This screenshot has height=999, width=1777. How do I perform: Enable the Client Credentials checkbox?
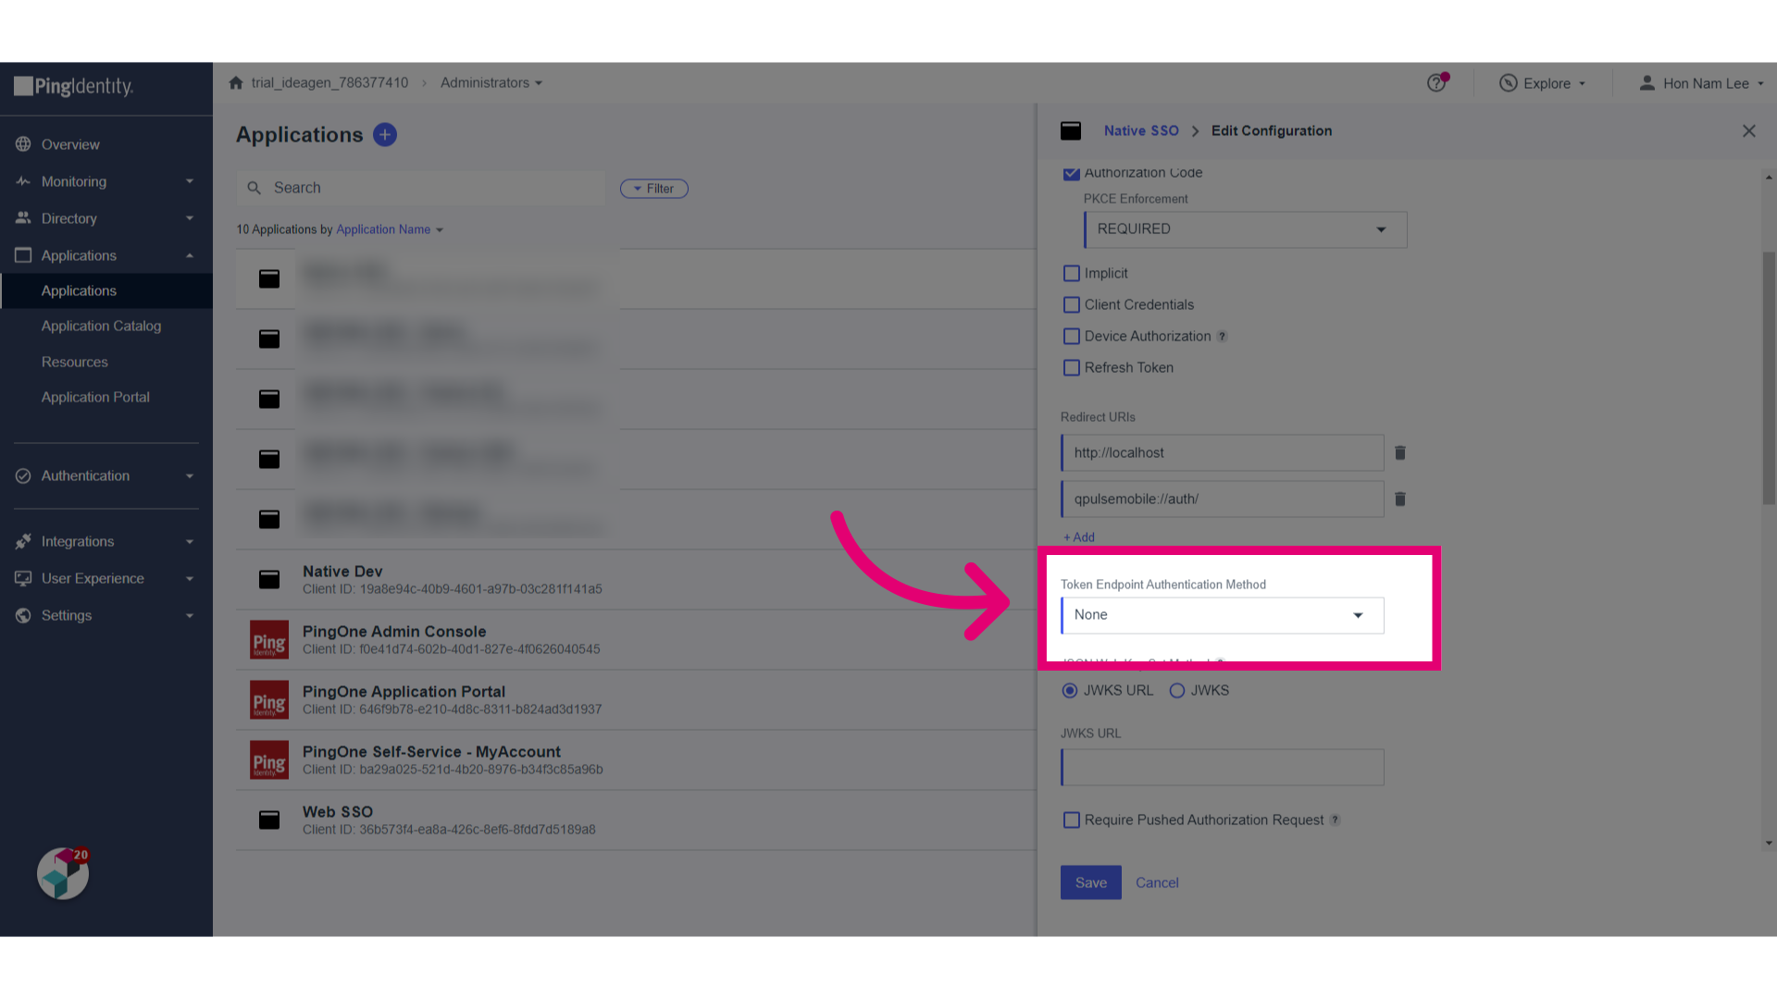pyautogui.click(x=1072, y=305)
